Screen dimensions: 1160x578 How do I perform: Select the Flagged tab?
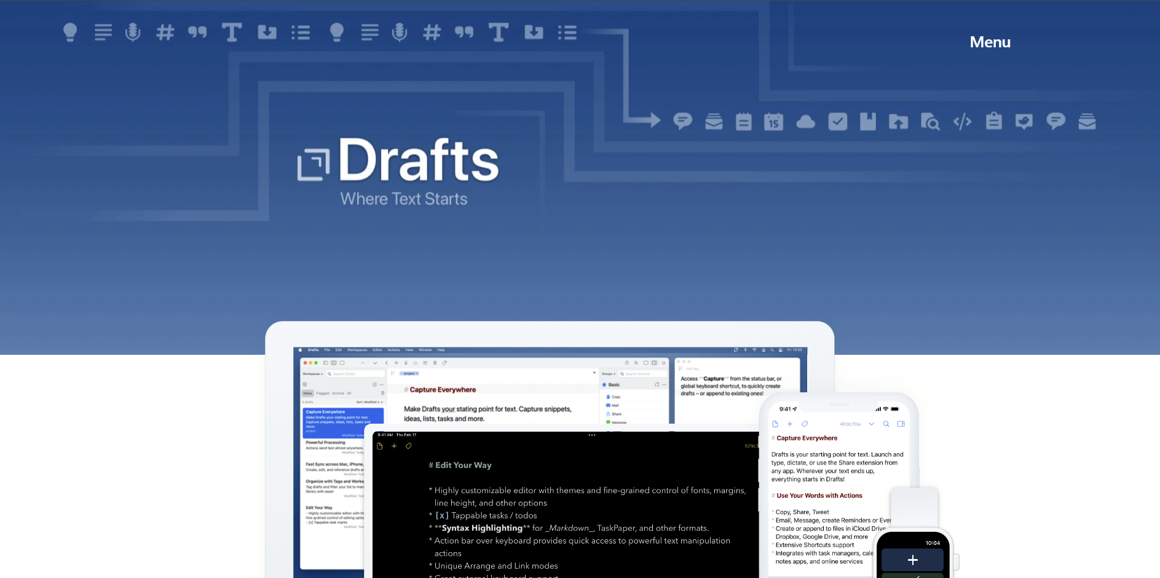[x=323, y=393]
